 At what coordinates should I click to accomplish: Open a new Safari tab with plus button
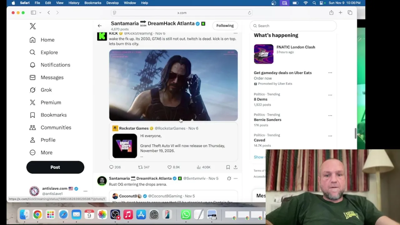pyautogui.click(x=340, y=12)
